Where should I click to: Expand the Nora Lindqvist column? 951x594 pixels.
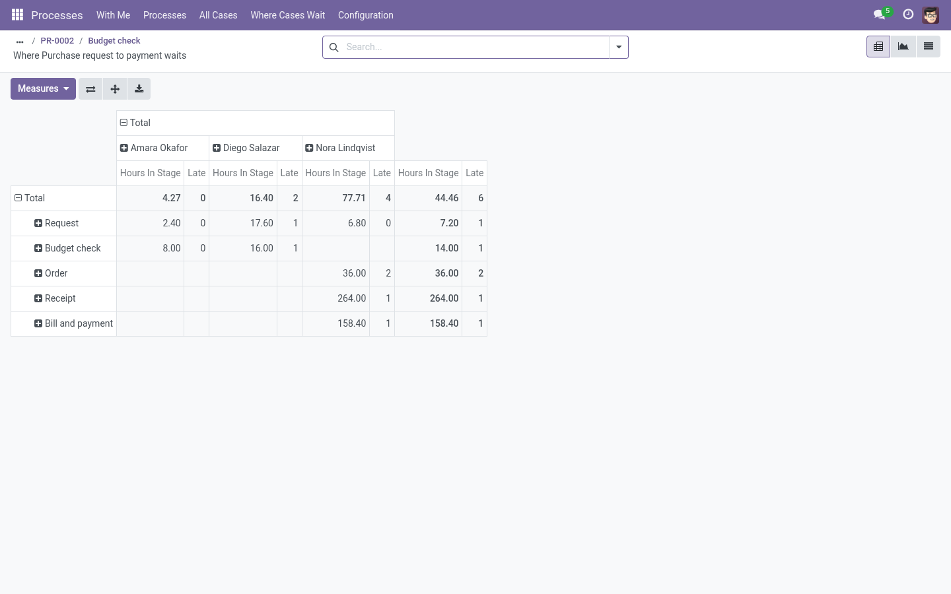(x=348, y=148)
